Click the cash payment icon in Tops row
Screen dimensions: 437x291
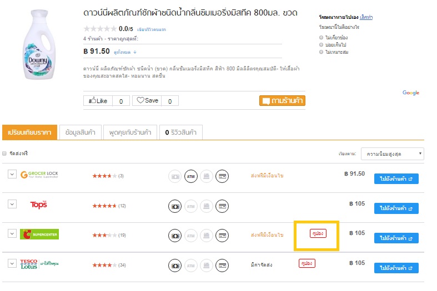(175, 206)
